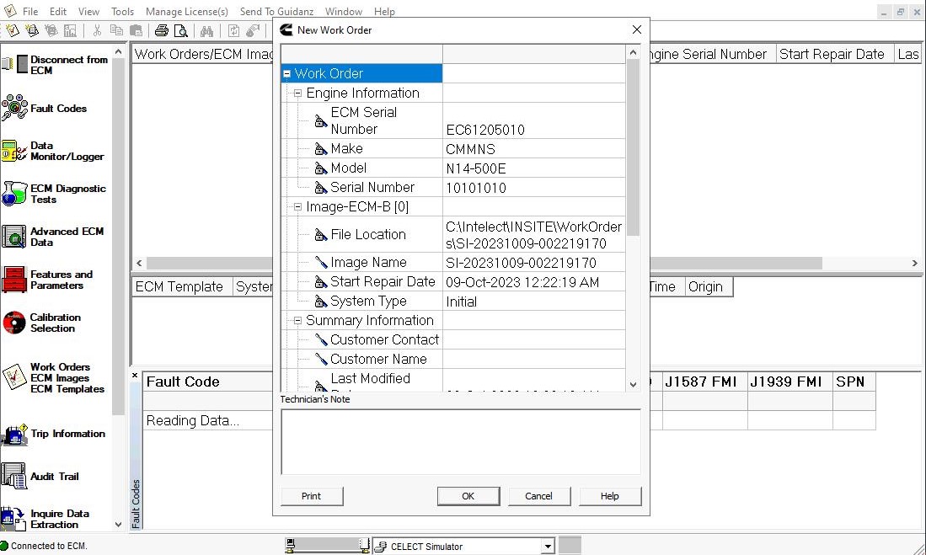Open Work Orders ECM Images ECM Templates
The height and width of the screenshot is (555, 926).
click(53, 377)
